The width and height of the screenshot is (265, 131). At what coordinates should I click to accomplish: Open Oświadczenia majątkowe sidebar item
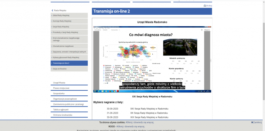click(69, 46)
